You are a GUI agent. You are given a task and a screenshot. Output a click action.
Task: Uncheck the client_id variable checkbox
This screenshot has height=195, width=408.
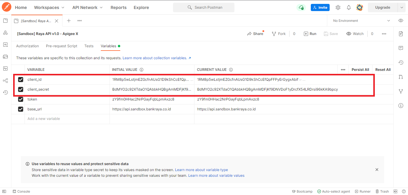(x=21, y=80)
